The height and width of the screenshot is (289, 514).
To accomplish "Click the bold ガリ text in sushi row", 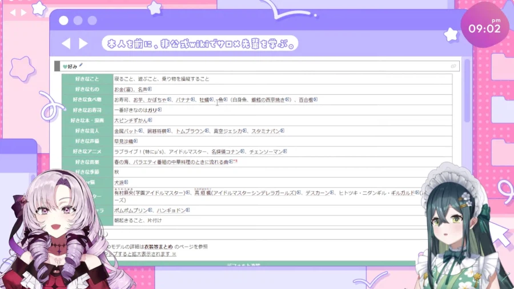I will (152, 110).
